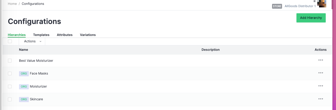Tick the Skincare row checkbox
This screenshot has height=110, width=336.
click(10, 99)
